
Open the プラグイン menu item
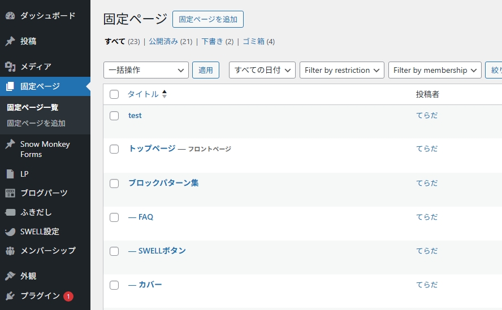[40, 296]
